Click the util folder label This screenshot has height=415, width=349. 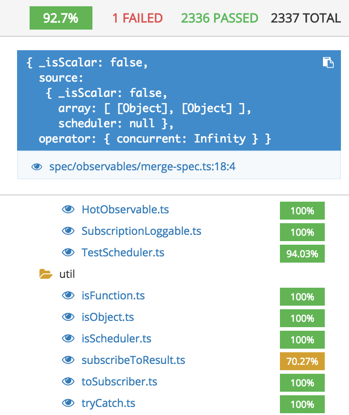[x=67, y=274]
